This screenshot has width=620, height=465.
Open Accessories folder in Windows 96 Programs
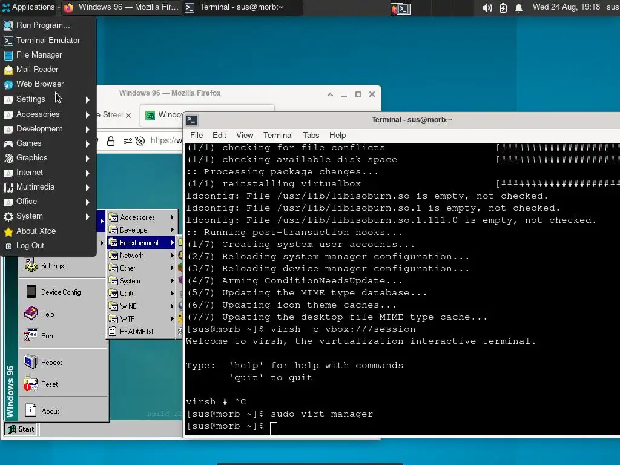[142, 217]
